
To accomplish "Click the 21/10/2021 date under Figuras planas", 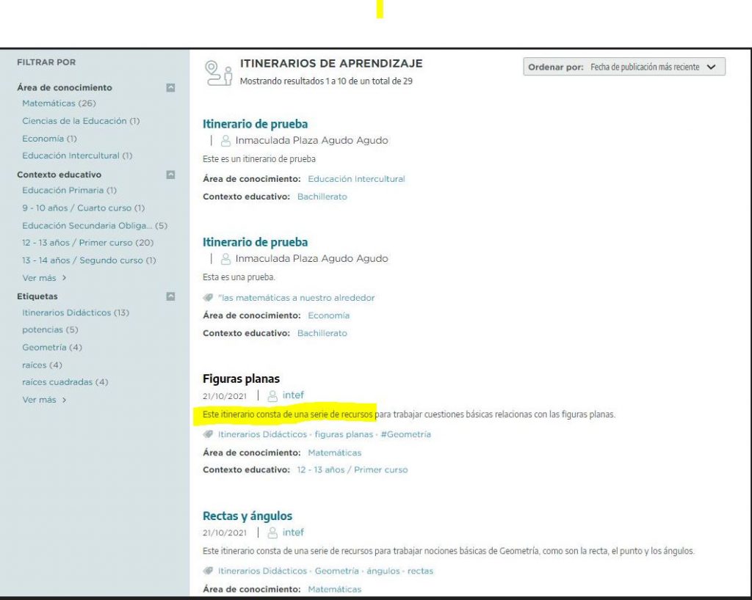I will click(225, 397).
